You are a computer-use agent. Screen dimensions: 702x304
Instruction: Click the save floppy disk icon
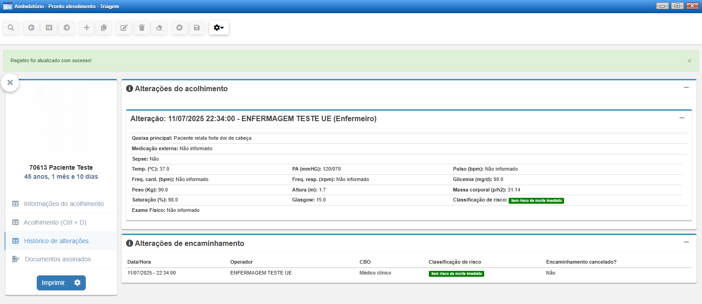196,28
